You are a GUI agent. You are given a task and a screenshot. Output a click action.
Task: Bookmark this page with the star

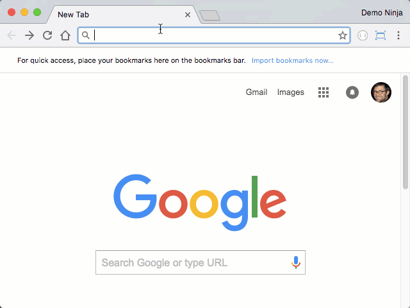(x=343, y=35)
